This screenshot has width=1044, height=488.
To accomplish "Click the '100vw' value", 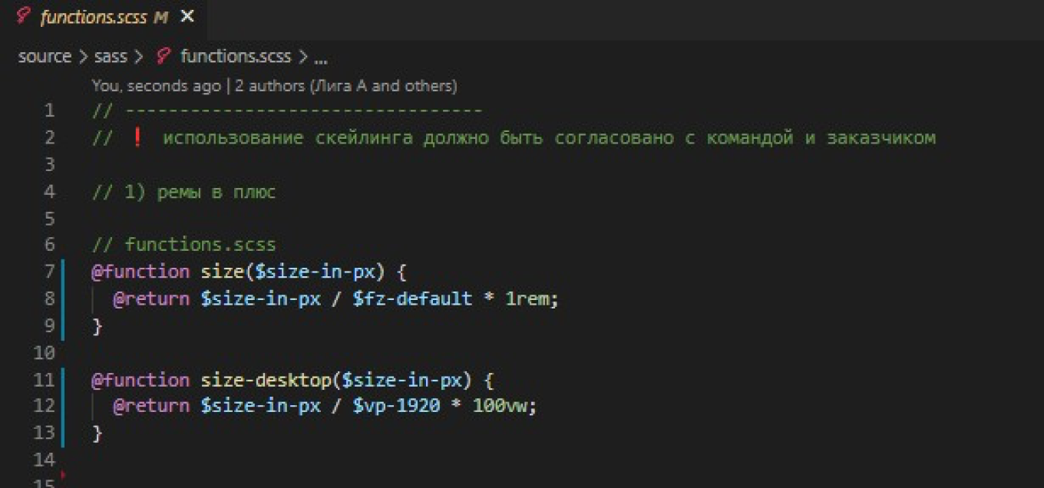I will click(501, 407).
